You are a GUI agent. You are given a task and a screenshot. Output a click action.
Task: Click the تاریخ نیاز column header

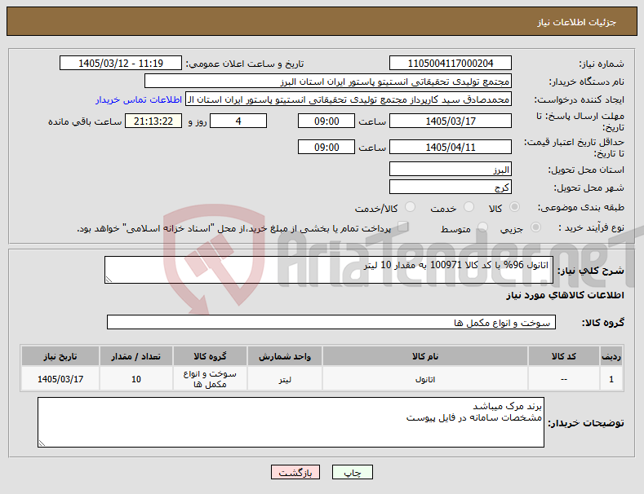(60, 356)
